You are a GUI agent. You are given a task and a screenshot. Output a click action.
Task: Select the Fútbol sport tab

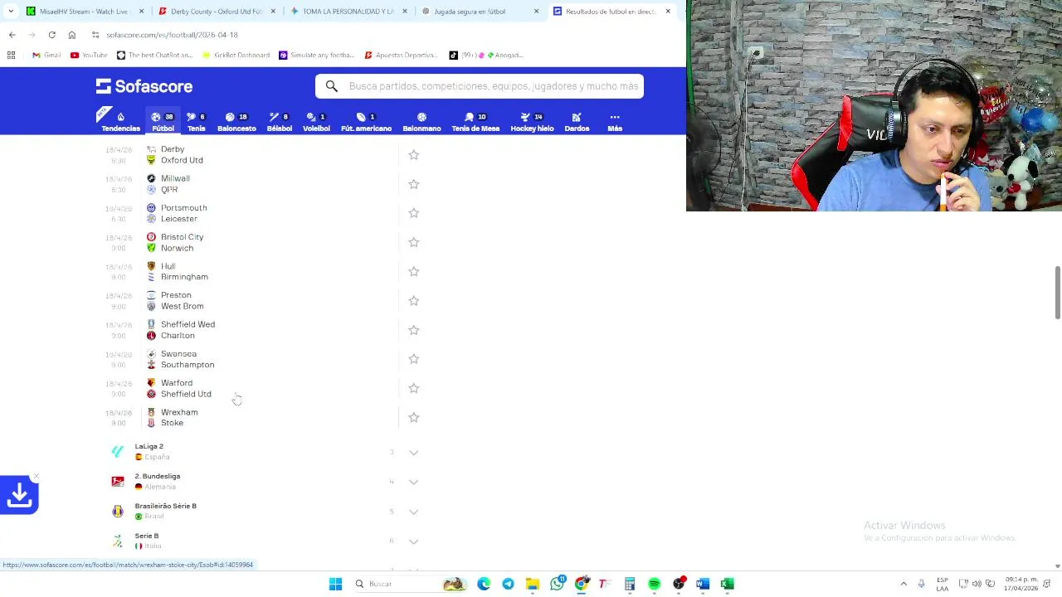163,122
